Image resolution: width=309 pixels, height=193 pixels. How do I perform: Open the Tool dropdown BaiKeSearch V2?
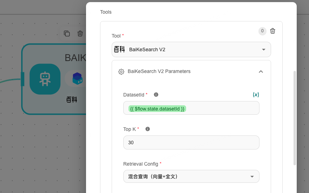pyautogui.click(x=191, y=49)
